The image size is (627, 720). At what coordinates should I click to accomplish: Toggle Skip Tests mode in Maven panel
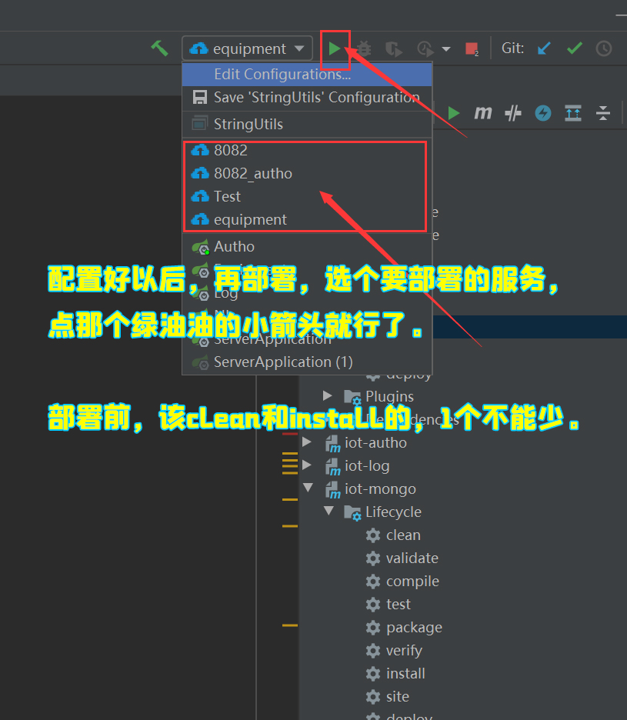pos(512,113)
